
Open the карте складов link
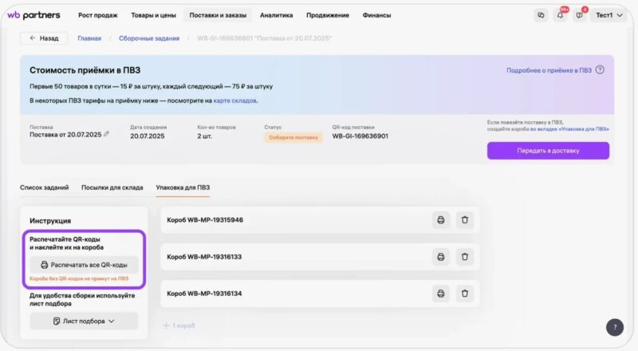pyautogui.click(x=234, y=101)
